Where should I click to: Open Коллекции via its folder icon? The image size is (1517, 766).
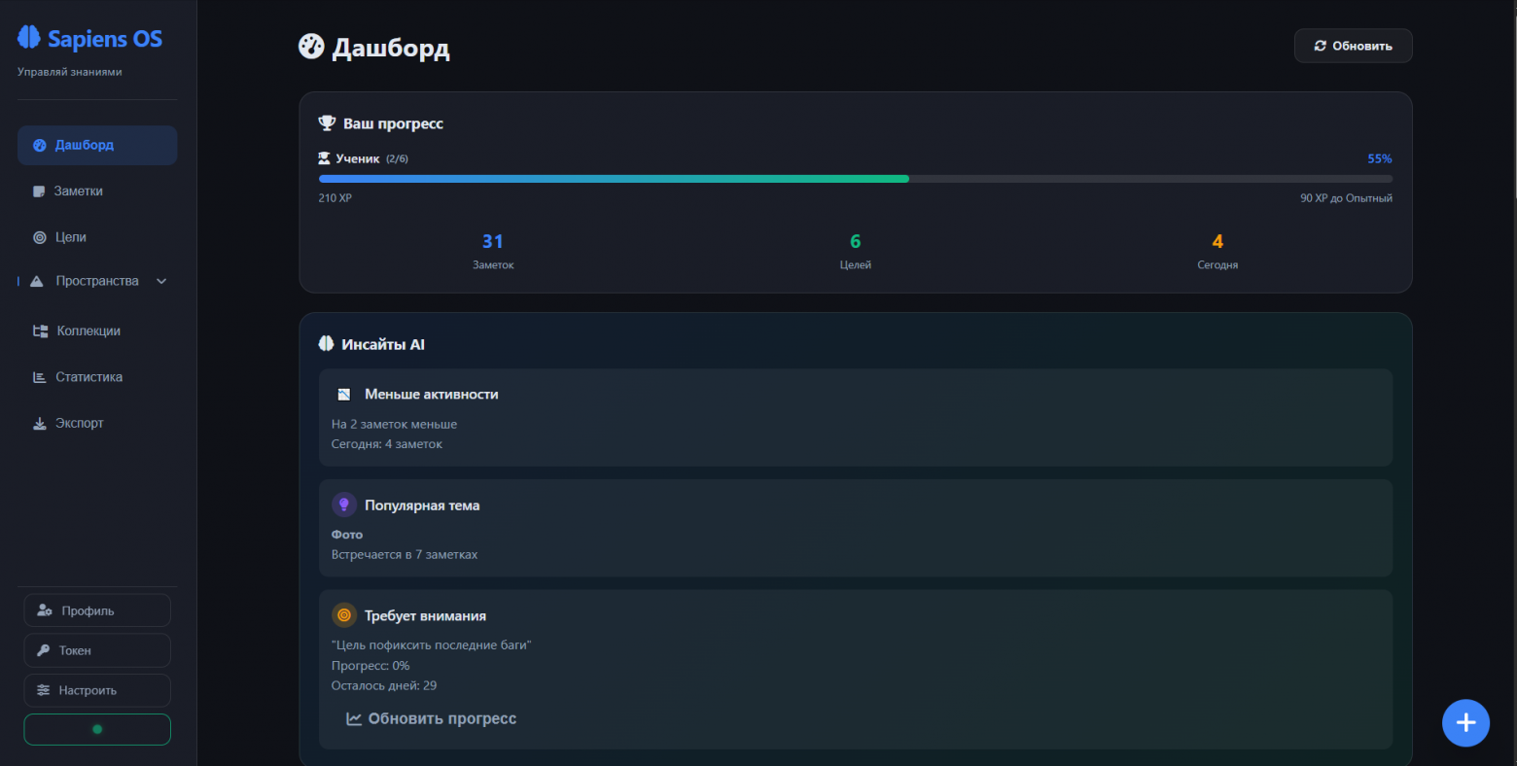tap(40, 331)
